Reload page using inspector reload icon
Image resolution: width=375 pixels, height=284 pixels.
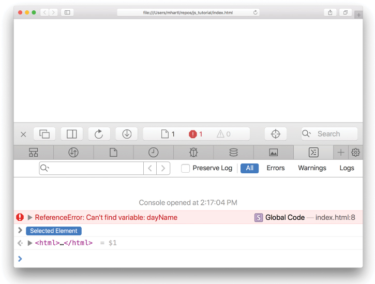coord(99,134)
